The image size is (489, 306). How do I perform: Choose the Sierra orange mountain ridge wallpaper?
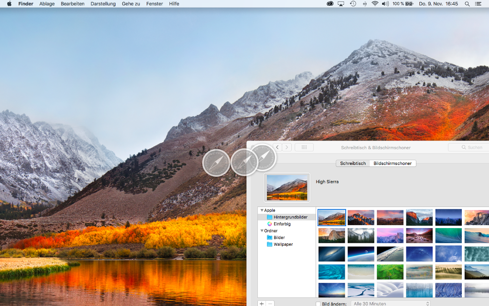(361, 218)
